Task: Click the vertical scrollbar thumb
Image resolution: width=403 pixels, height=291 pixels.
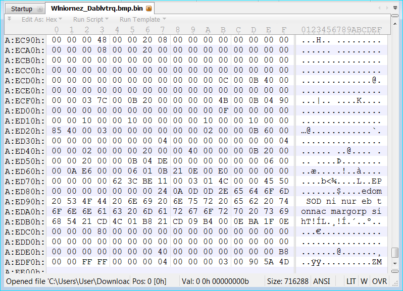Action: pos(395,252)
